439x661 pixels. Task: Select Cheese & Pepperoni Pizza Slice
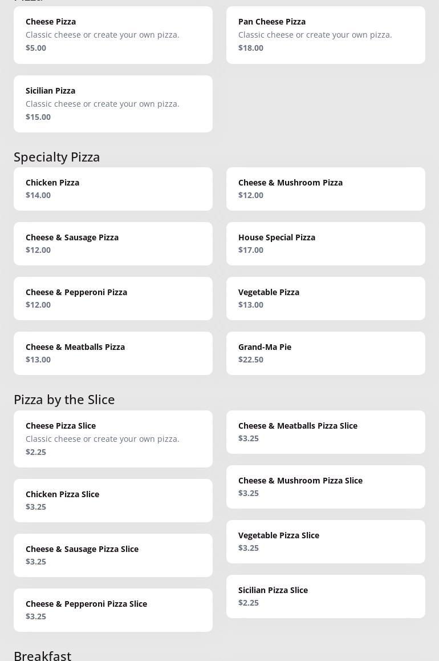[x=113, y=610]
